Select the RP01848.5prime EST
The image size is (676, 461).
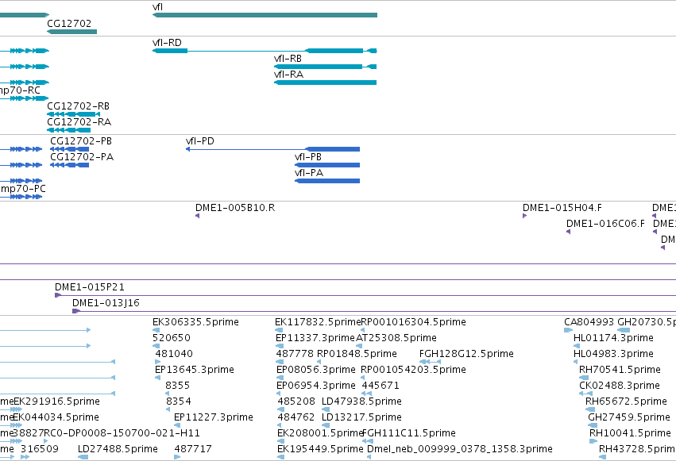pyautogui.click(x=319, y=362)
